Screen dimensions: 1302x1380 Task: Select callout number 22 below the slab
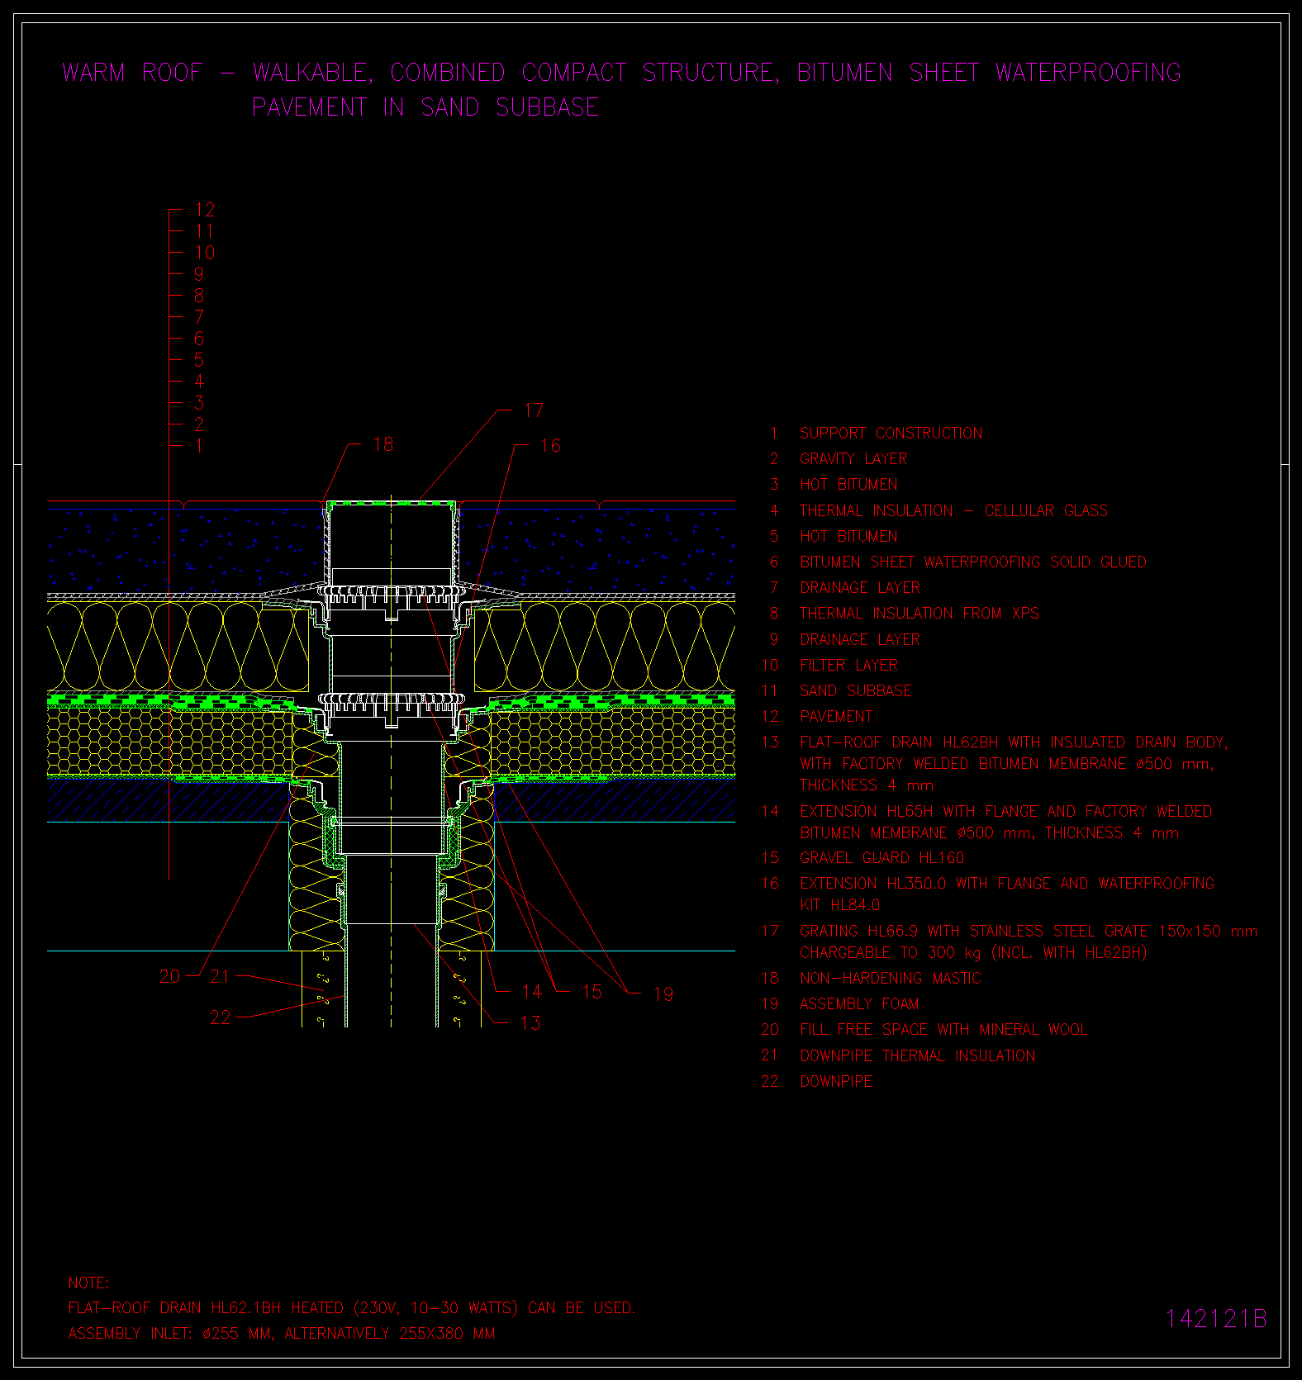[220, 1017]
